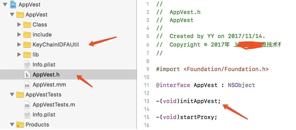
Task: Click the Foundation/Foundation.h import line
Action: coord(212,69)
